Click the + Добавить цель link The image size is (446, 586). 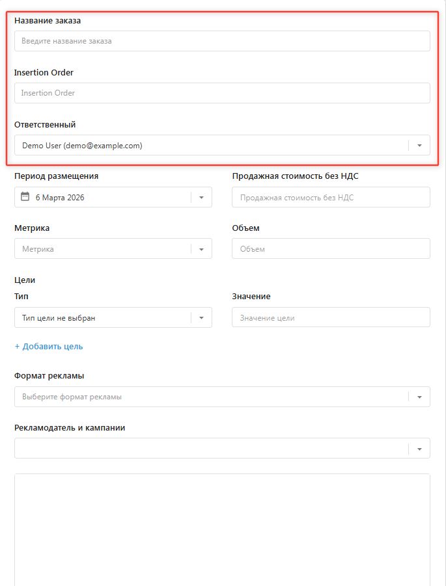pyautogui.click(x=49, y=347)
